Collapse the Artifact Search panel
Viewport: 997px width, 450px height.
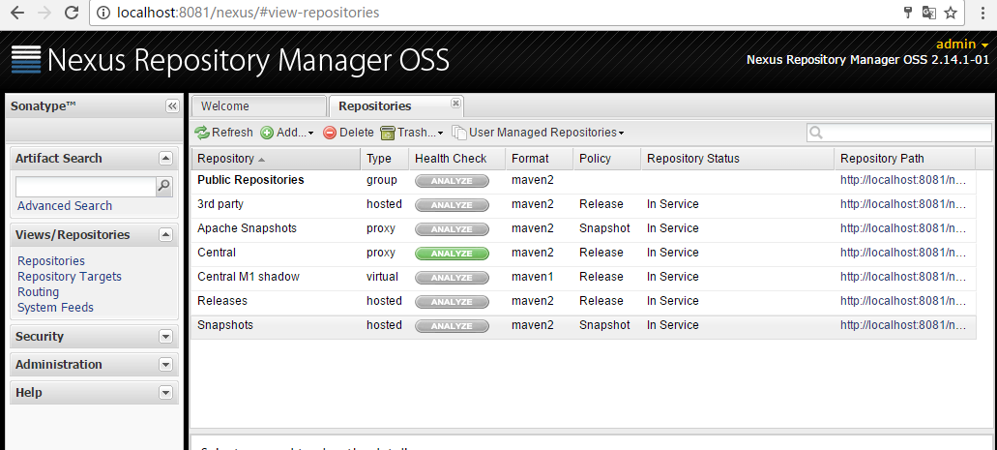165,159
